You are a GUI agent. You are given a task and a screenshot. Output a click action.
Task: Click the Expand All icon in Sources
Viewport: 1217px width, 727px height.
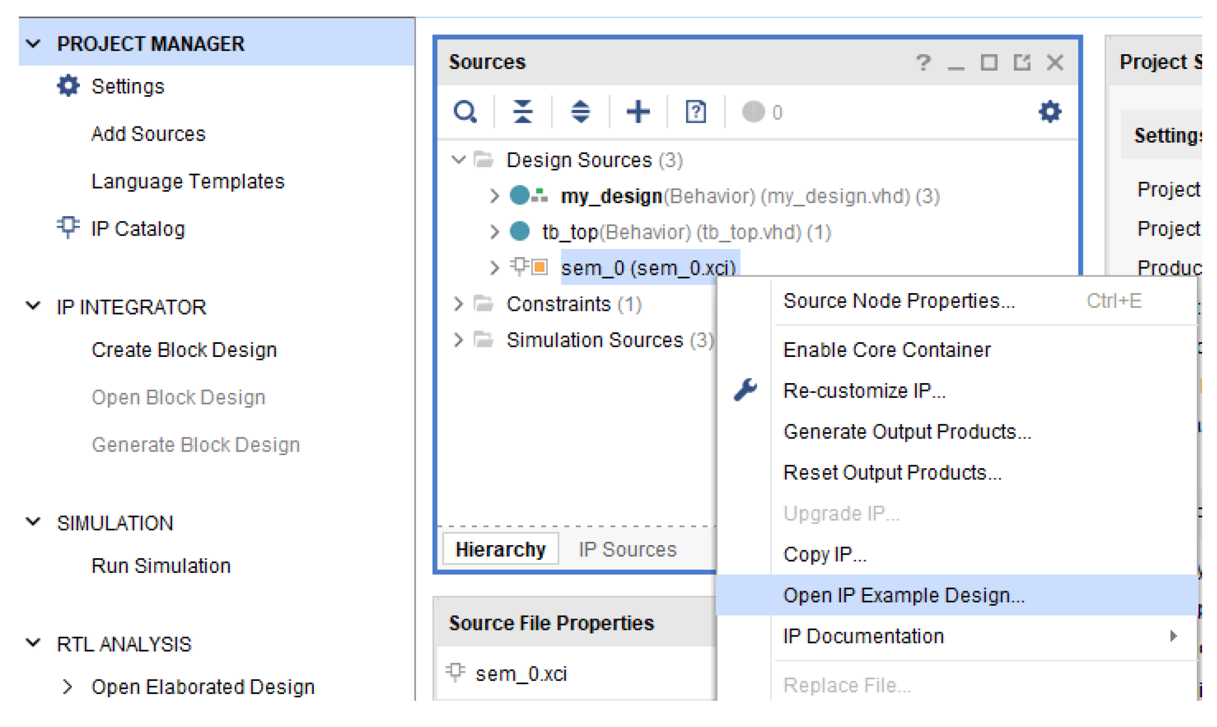point(580,112)
